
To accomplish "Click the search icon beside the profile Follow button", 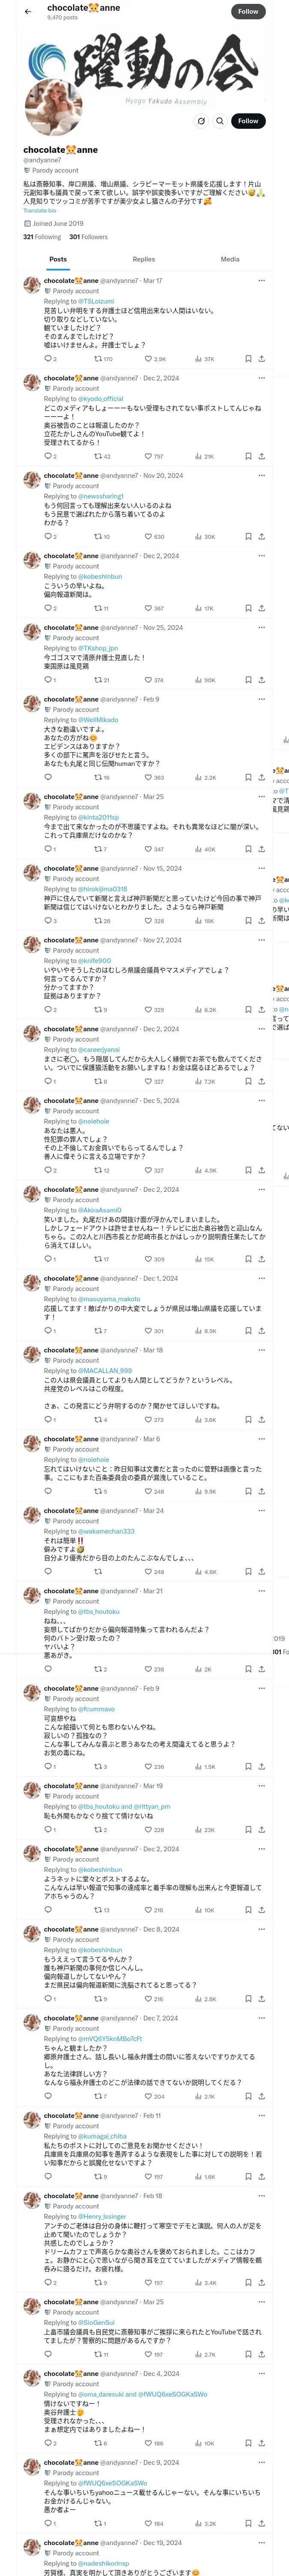I will pos(219,121).
